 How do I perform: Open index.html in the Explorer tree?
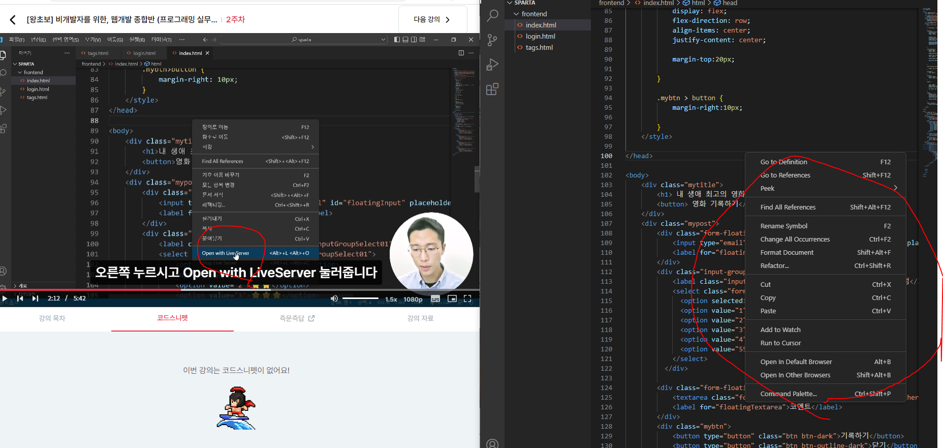click(541, 25)
